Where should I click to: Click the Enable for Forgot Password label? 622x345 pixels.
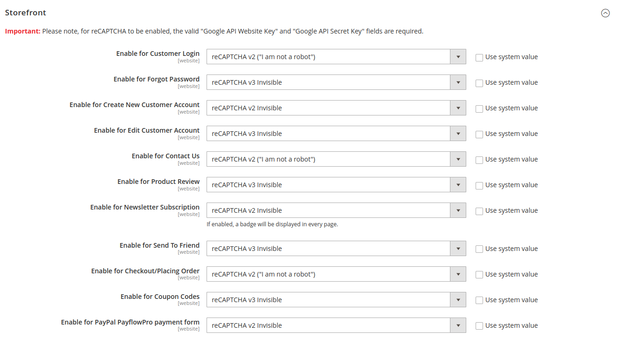click(x=156, y=79)
